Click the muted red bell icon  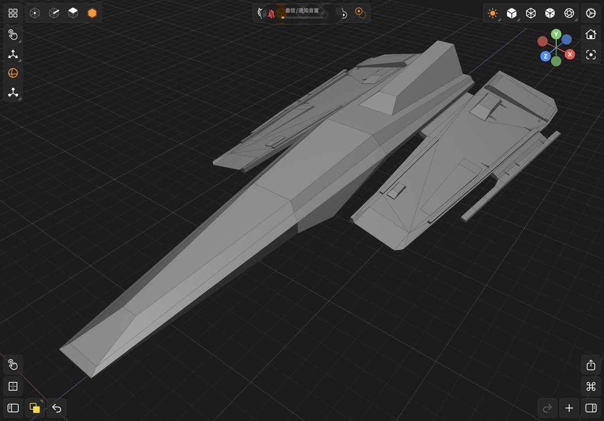pyautogui.click(x=271, y=14)
